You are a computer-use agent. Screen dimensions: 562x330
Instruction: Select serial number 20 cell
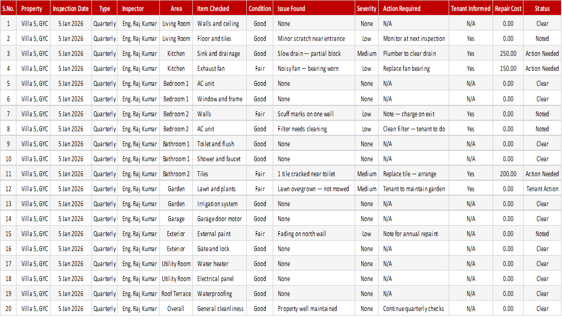[x=8, y=309]
